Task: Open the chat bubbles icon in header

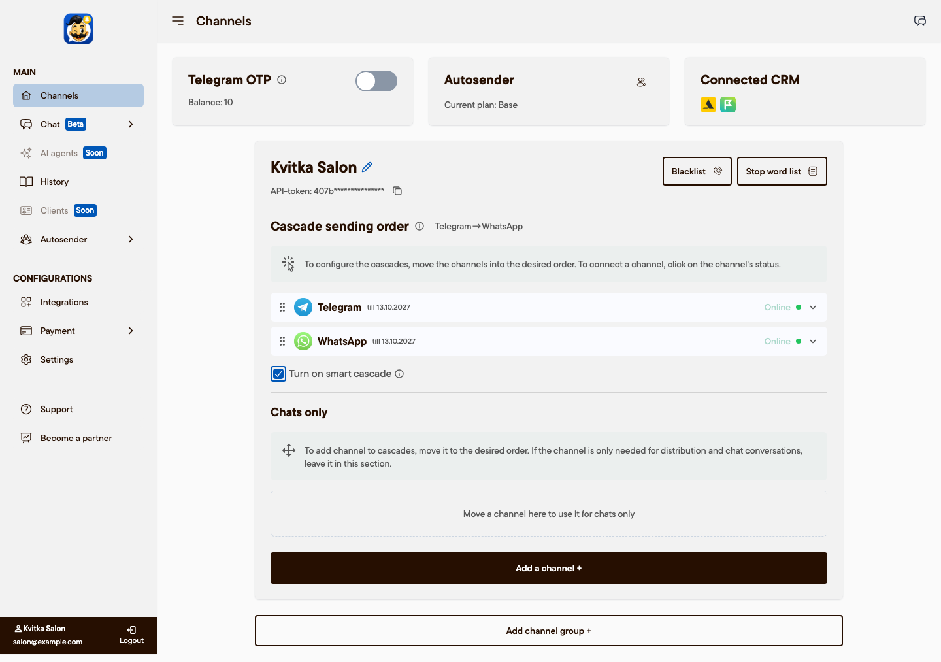Action: (x=920, y=21)
